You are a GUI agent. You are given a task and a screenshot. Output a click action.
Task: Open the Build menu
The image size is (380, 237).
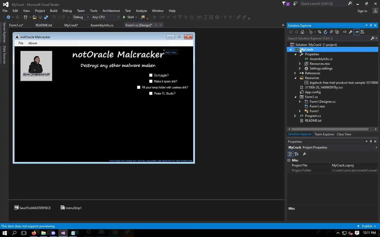pos(54,11)
